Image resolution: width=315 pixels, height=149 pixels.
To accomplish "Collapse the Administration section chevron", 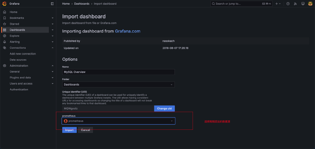I will click(x=53, y=66).
